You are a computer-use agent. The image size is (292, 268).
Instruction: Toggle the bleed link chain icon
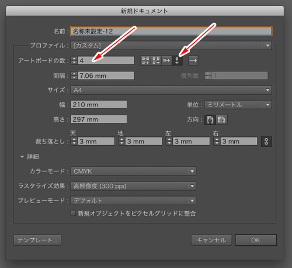[266, 141]
